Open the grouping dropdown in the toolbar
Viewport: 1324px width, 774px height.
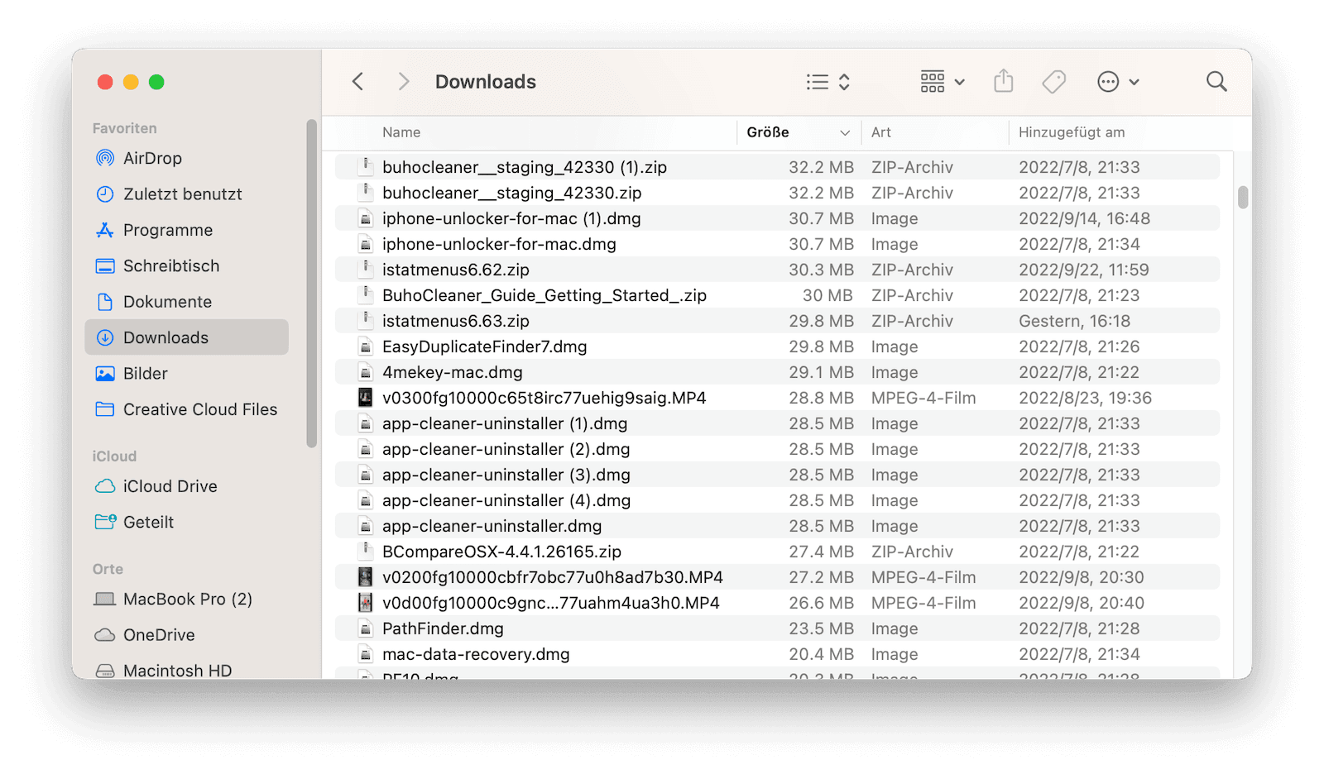pyautogui.click(x=940, y=81)
